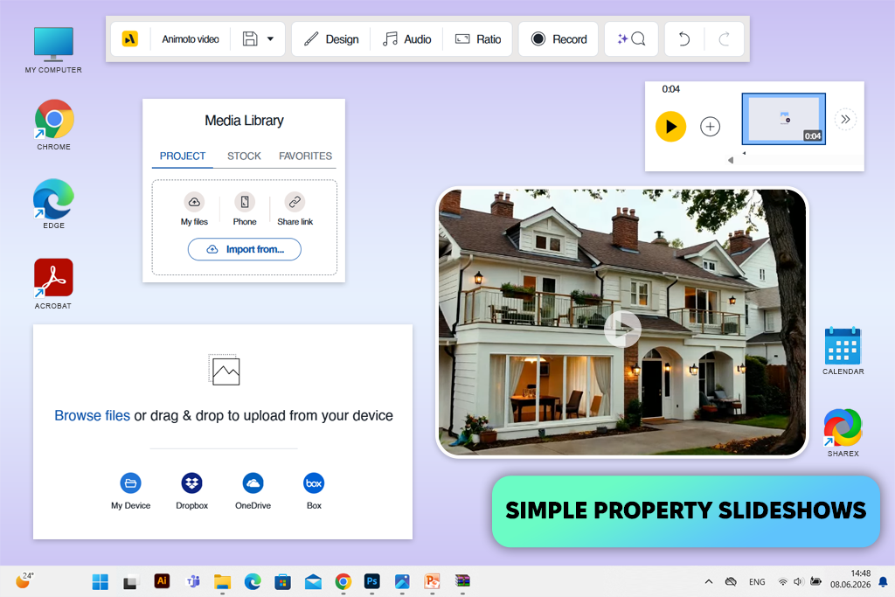Redo the last action
Viewport: 895px width, 597px height.
725,38
